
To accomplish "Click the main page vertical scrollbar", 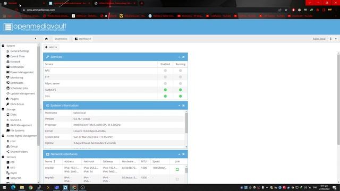I will point(338,100).
